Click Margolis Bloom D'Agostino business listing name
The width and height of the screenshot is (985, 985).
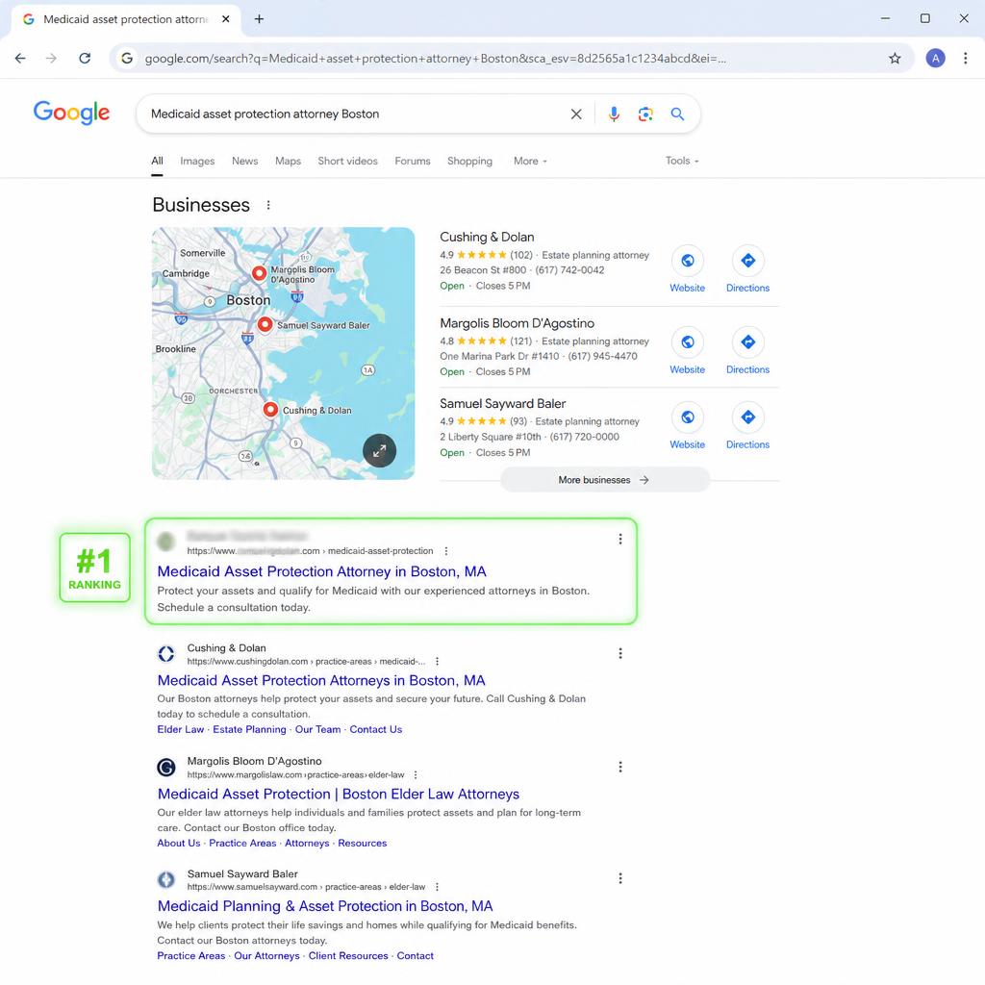click(517, 323)
